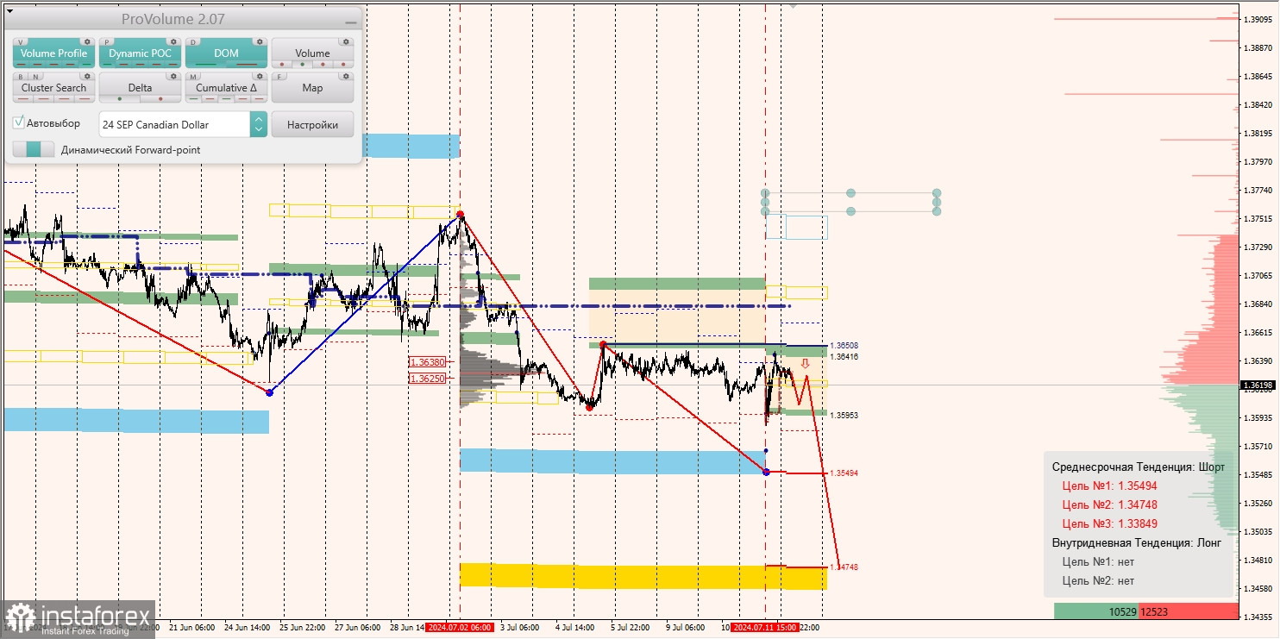This screenshot has width=1280, height=639.
Task: Click current price tag 1.36198 on axis
Action: coord(1258,385)
